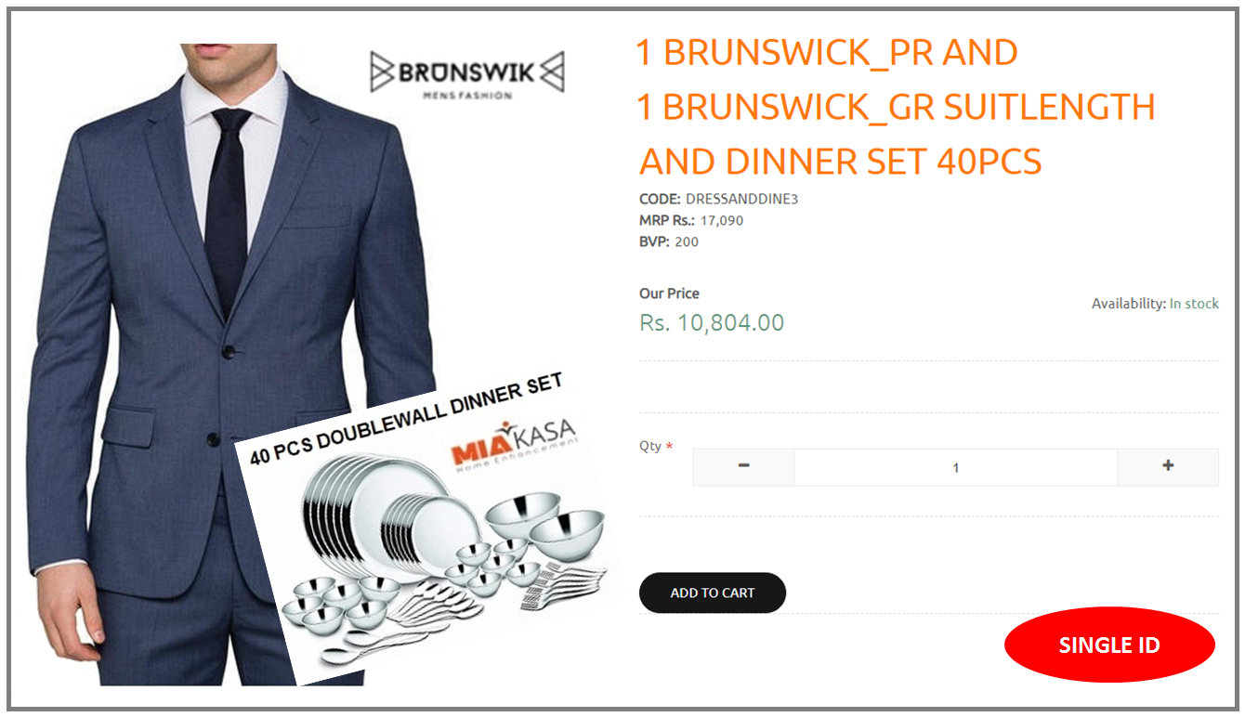Click the Qty label
The height and width of the screenshot is (717, 1245).
(x=650, y=446)
